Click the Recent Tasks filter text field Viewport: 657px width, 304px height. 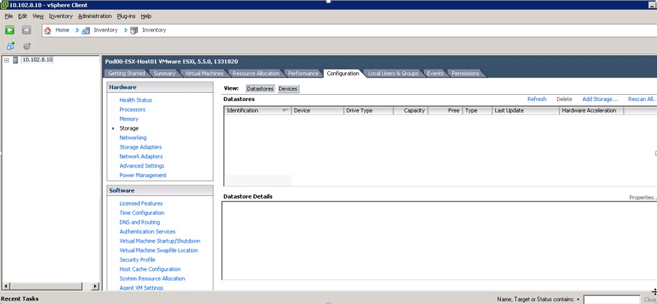point(611,299)
